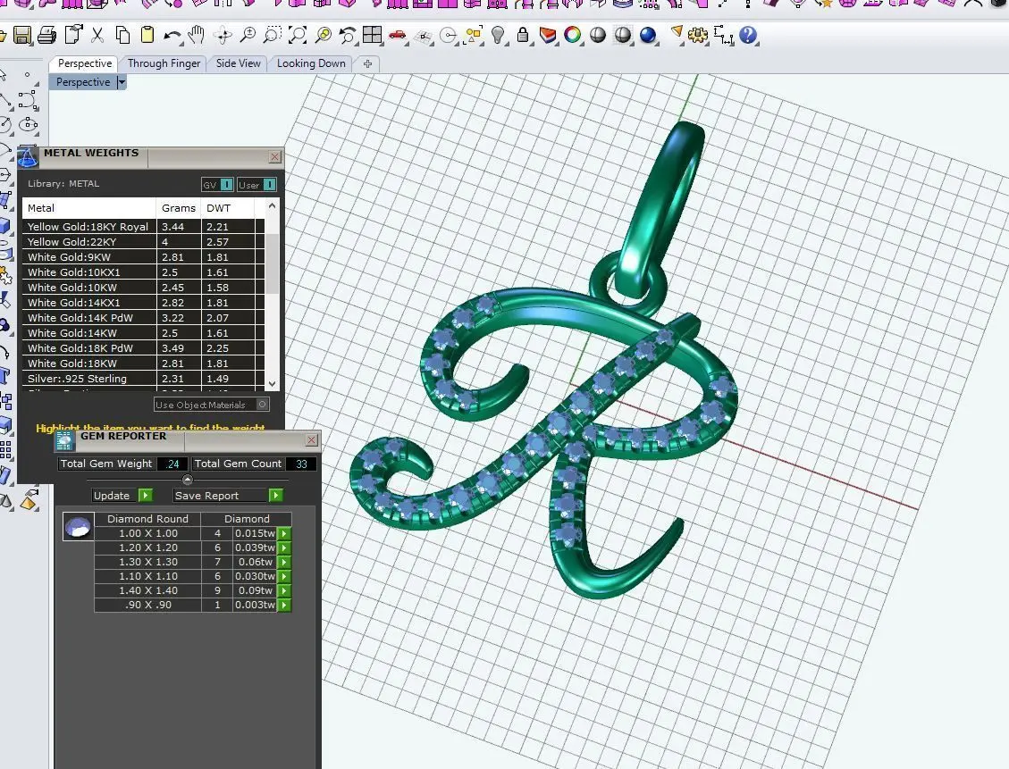Image resolution: width=1009 pixels, height=769 pixels.
Task: Click the Paste clipboard icon
Action: [147, 35]
